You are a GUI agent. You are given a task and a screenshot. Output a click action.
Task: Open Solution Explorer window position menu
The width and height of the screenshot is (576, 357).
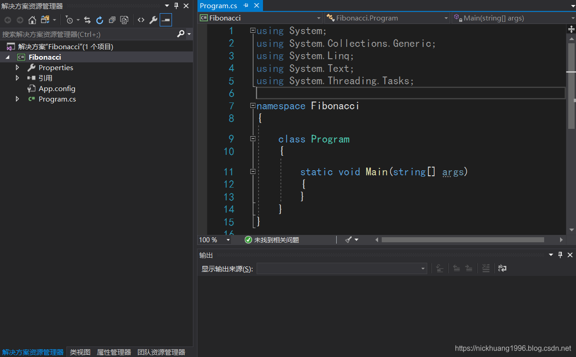[167, 6]
